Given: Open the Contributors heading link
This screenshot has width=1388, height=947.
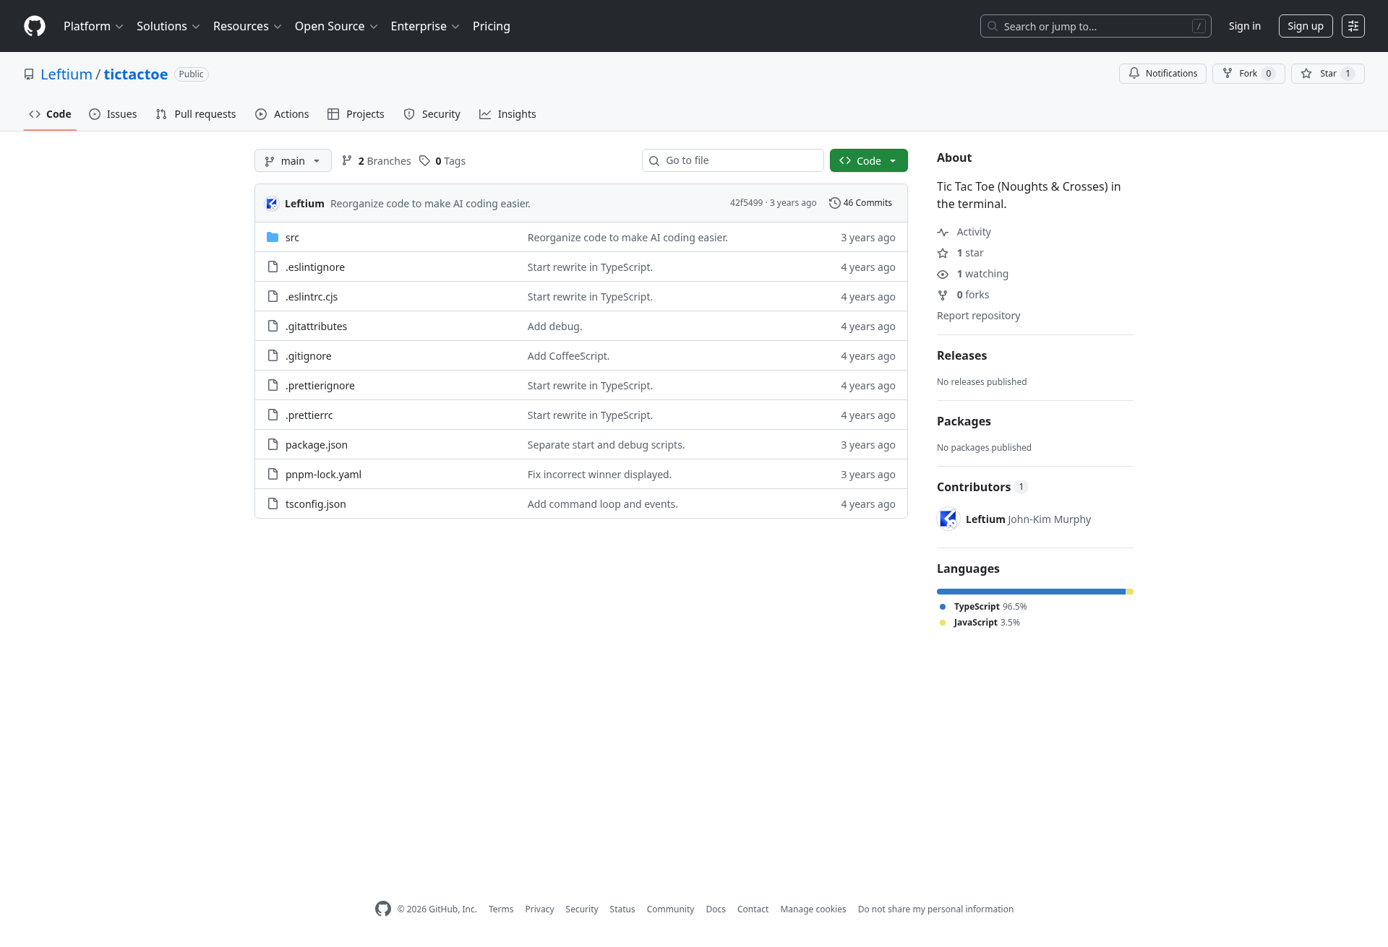Looking at the screenshot, I should click(x=982, y=487).
